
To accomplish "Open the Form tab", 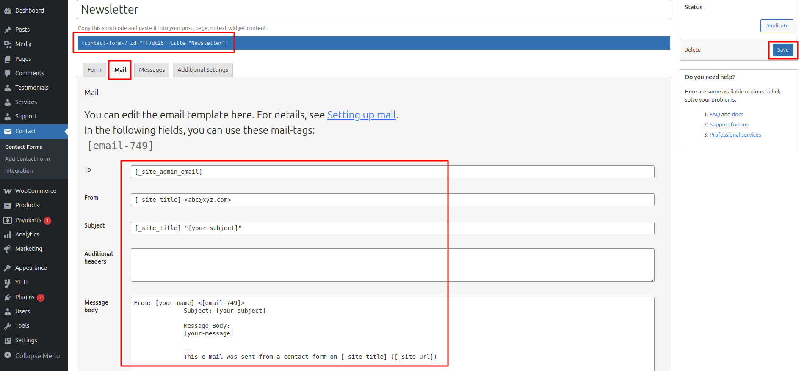I will coord(94,70).
